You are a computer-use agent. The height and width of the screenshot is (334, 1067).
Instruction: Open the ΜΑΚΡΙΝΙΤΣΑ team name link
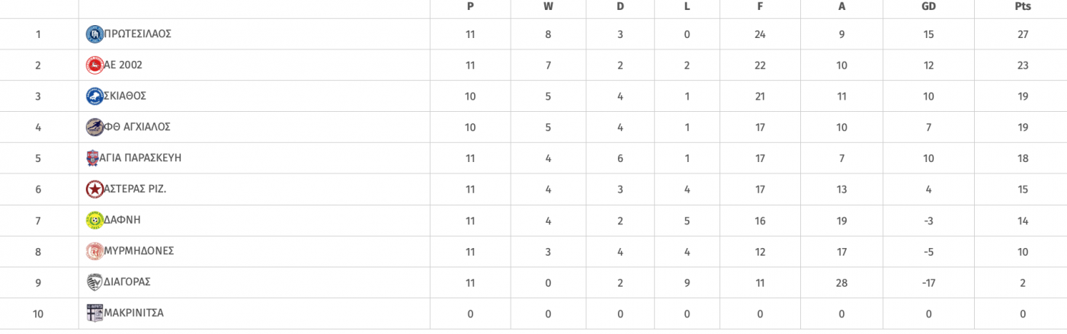[x=134, y=313]
